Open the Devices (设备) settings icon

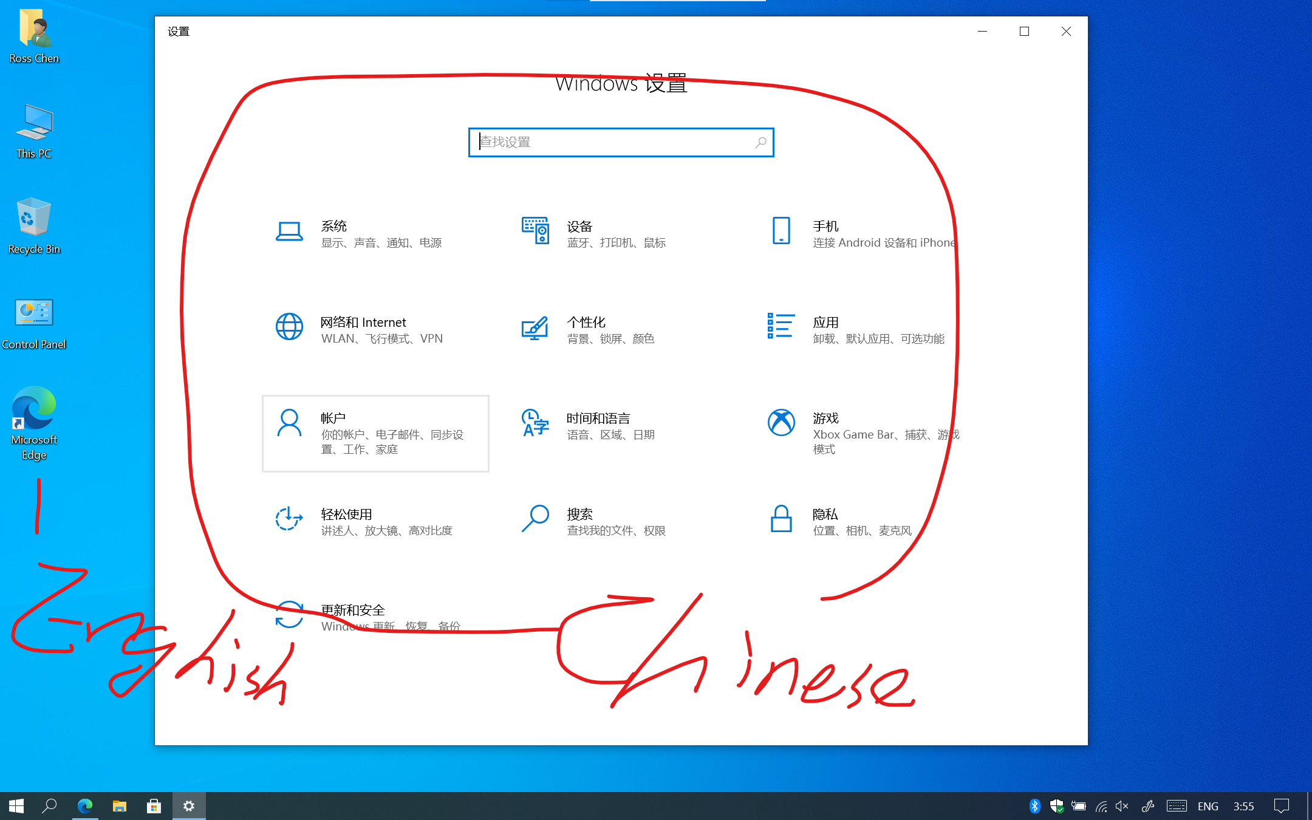(535, 231)
